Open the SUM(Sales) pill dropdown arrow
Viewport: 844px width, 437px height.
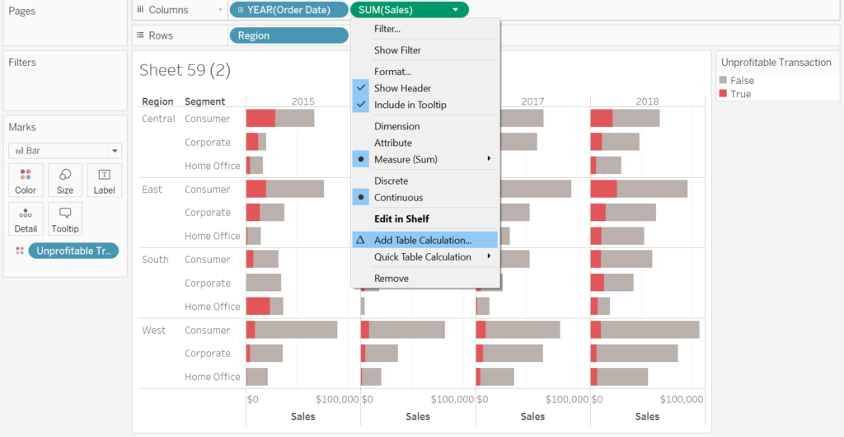(456, 10)
